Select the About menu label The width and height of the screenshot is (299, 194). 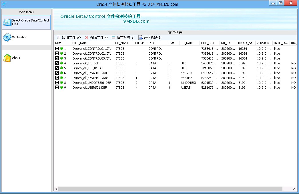(16, 58)
